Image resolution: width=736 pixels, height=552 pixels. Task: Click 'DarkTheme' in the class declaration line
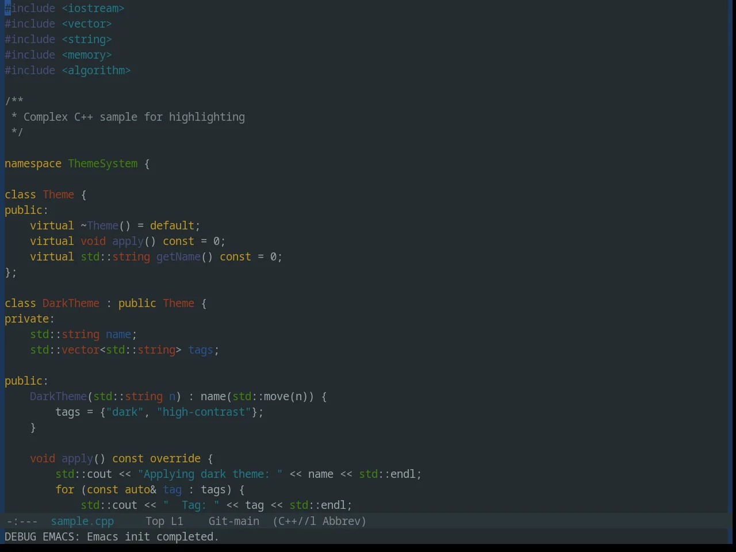click(71, 304)
